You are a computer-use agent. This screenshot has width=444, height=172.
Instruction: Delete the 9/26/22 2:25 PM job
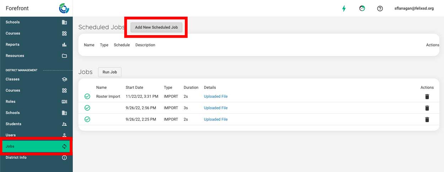427,119
